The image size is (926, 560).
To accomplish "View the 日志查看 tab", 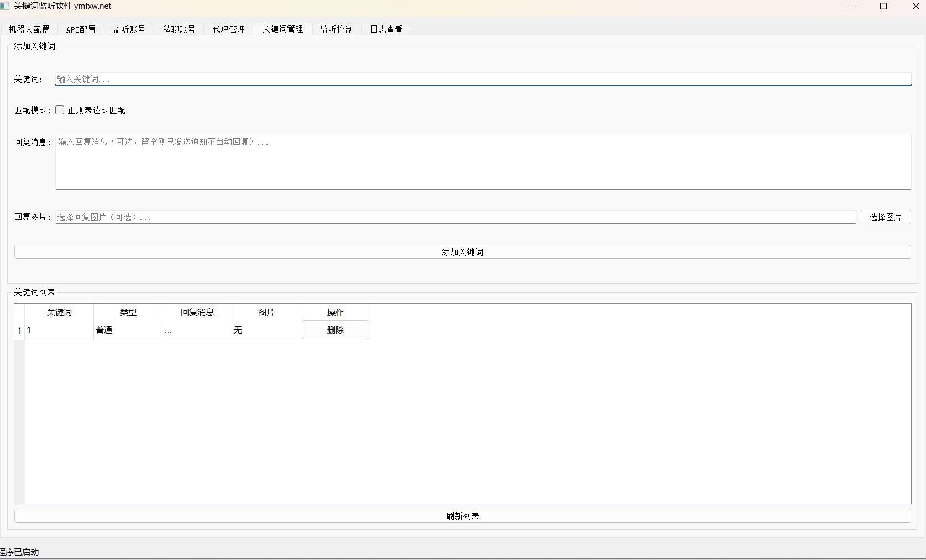I will [x=386, y=29].
